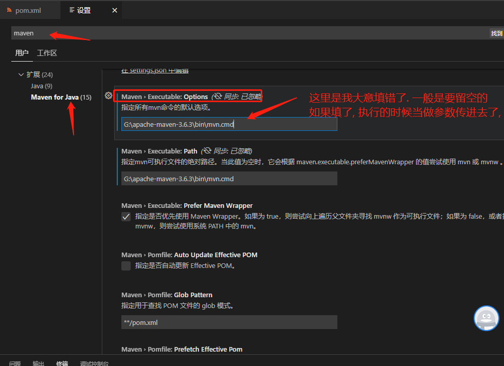Open the 终端 panel tab
Viewport: 504px width, 366px height.
[x=62, y=363]
